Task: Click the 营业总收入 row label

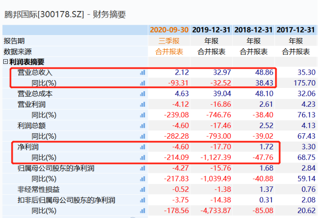Action: pyautogui.click(x=35, y=72)
